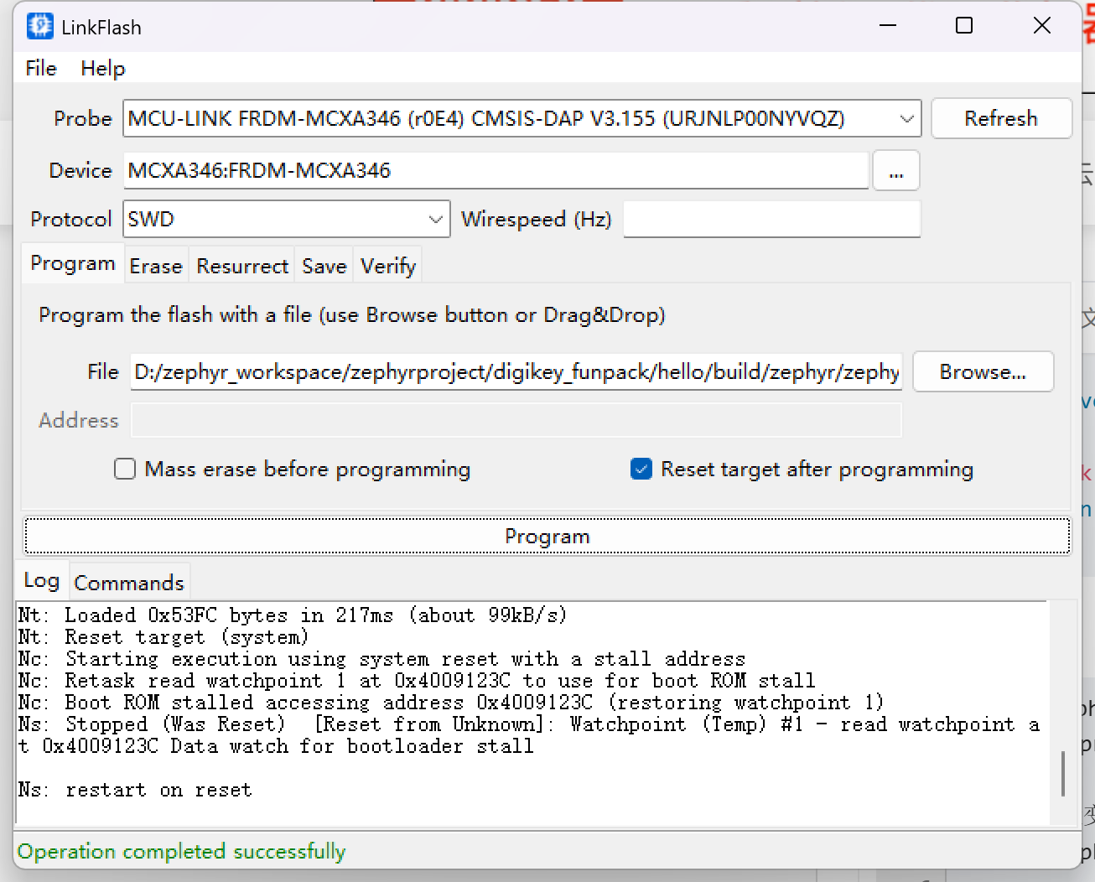Maximize the LinkFlash window
The width and height of the screenshot is (1095, 882).
click(964, 26)
